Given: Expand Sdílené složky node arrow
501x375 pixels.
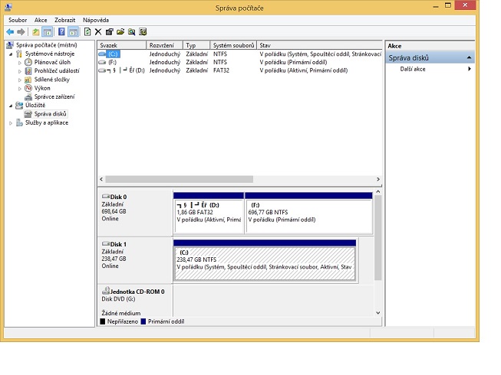Looking at the screenshot, I should click(20, 80).
